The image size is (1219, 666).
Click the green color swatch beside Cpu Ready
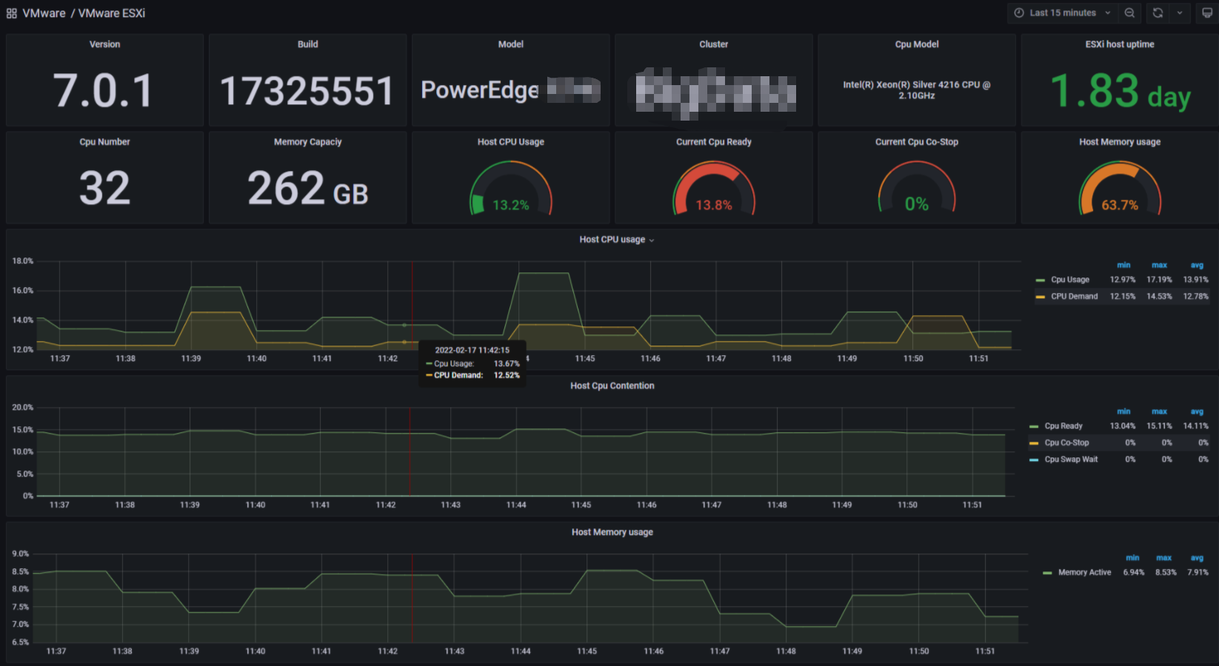pos(1034,427)
